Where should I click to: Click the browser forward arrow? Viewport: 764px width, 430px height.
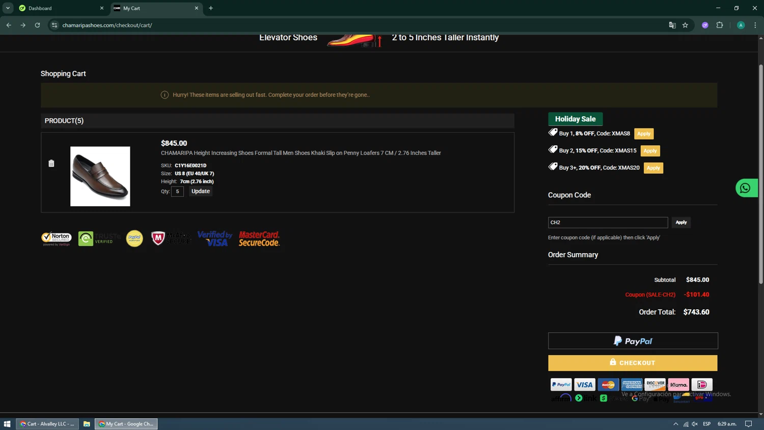[x=23, y=25]
